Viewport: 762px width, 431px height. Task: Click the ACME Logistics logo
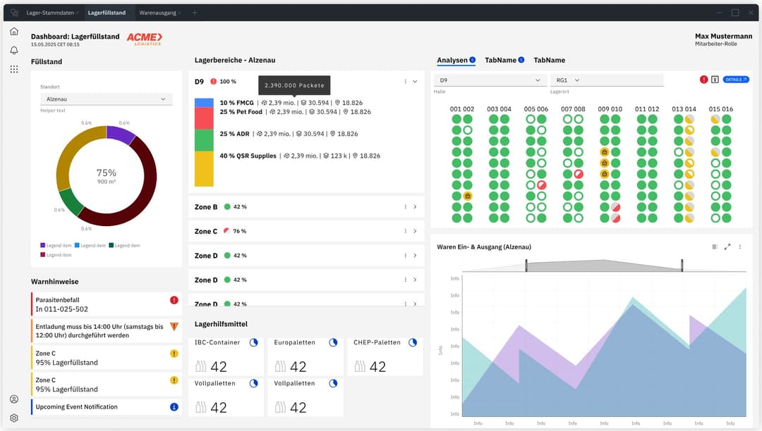(146, 39)
